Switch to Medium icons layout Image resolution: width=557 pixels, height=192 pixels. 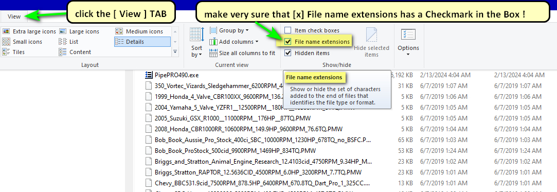(139, 31)
